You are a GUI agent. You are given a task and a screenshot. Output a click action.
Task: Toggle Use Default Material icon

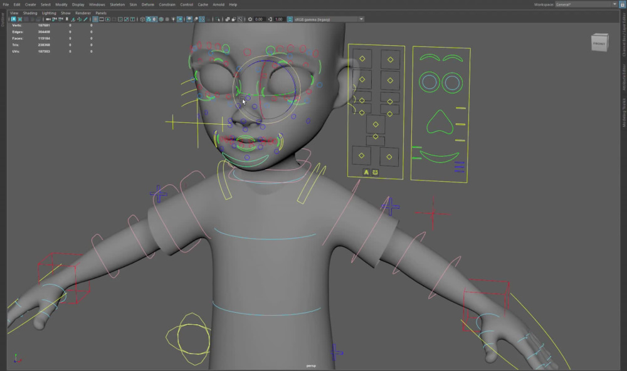[155, 19]
